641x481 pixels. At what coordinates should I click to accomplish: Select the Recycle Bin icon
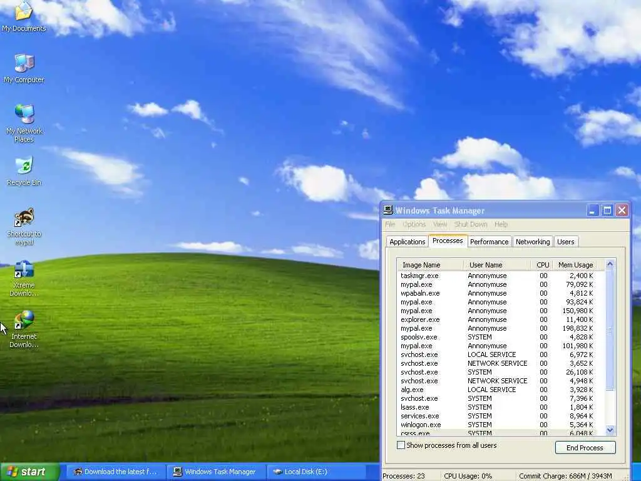(x=24, y=171)
